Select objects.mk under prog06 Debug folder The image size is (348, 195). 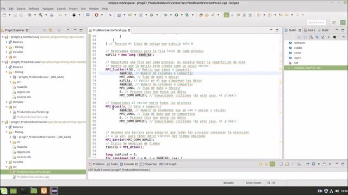click(x=23, y=92)
